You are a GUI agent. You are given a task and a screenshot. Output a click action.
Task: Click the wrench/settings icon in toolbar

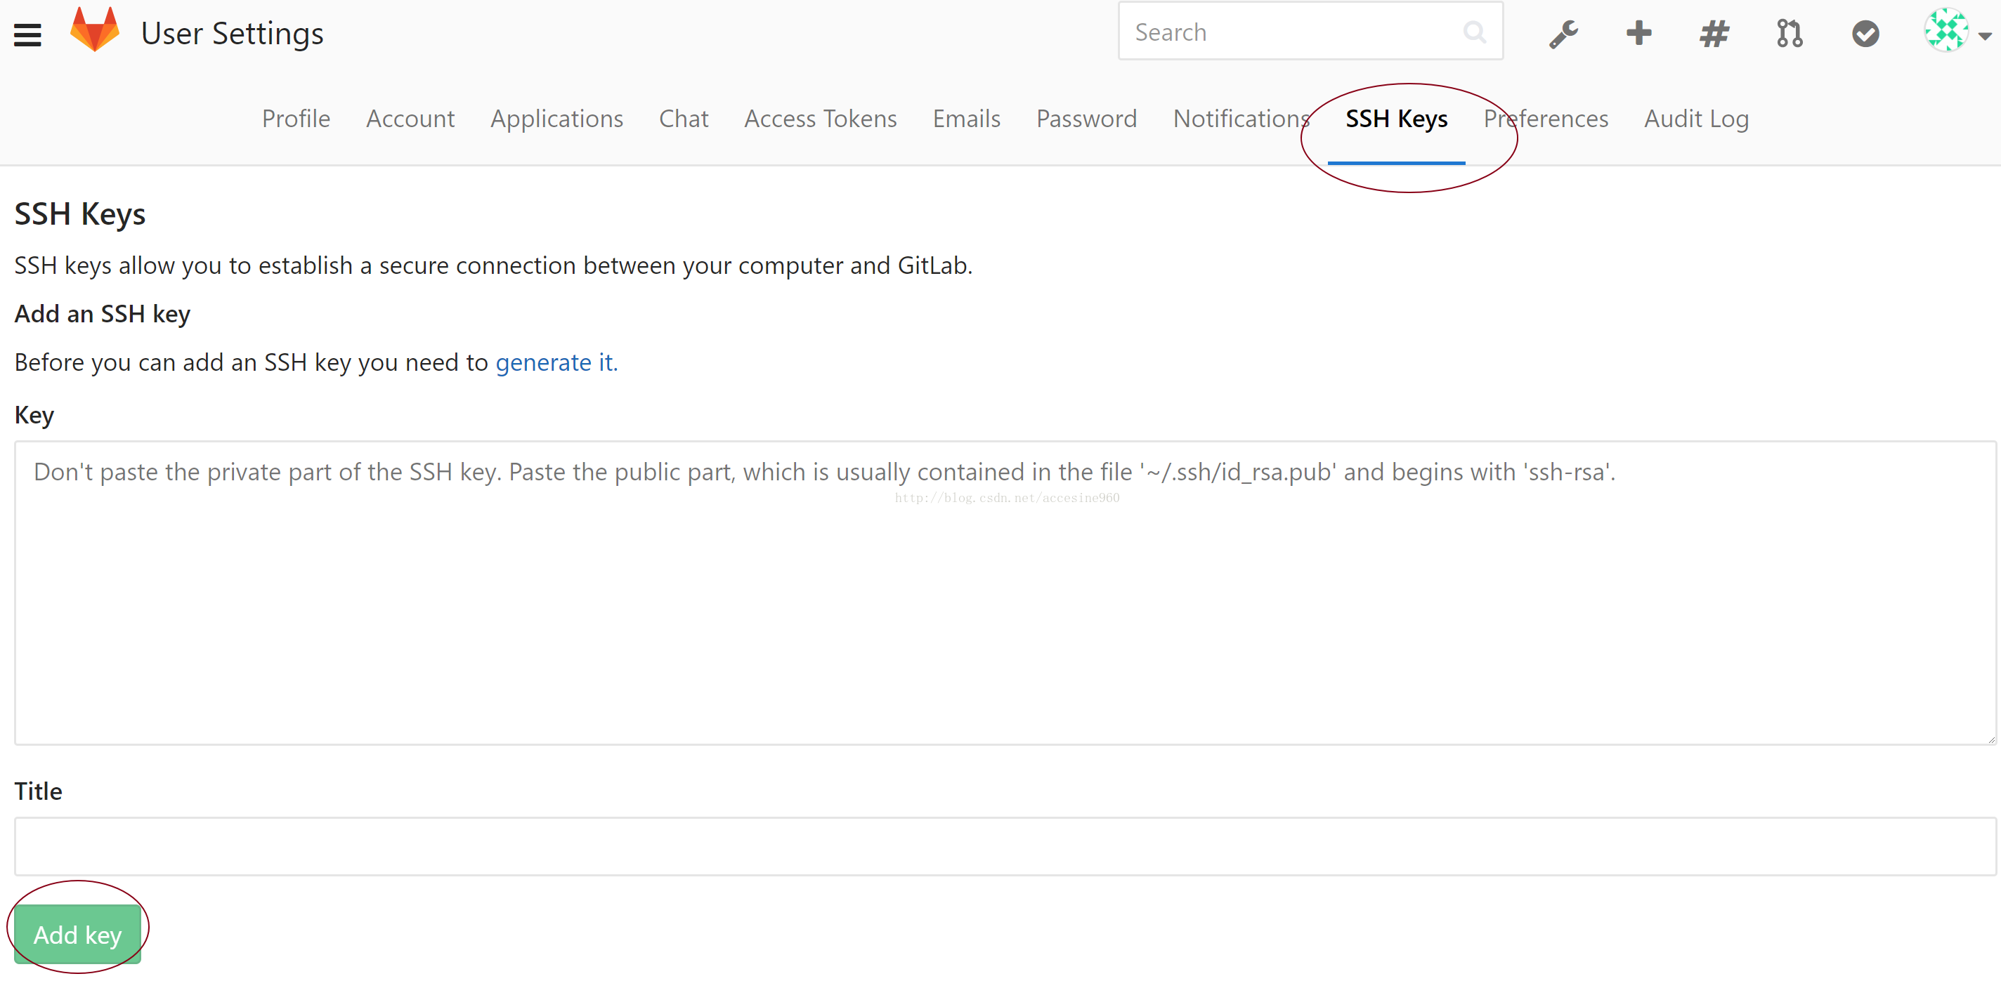coord(1560,34)
